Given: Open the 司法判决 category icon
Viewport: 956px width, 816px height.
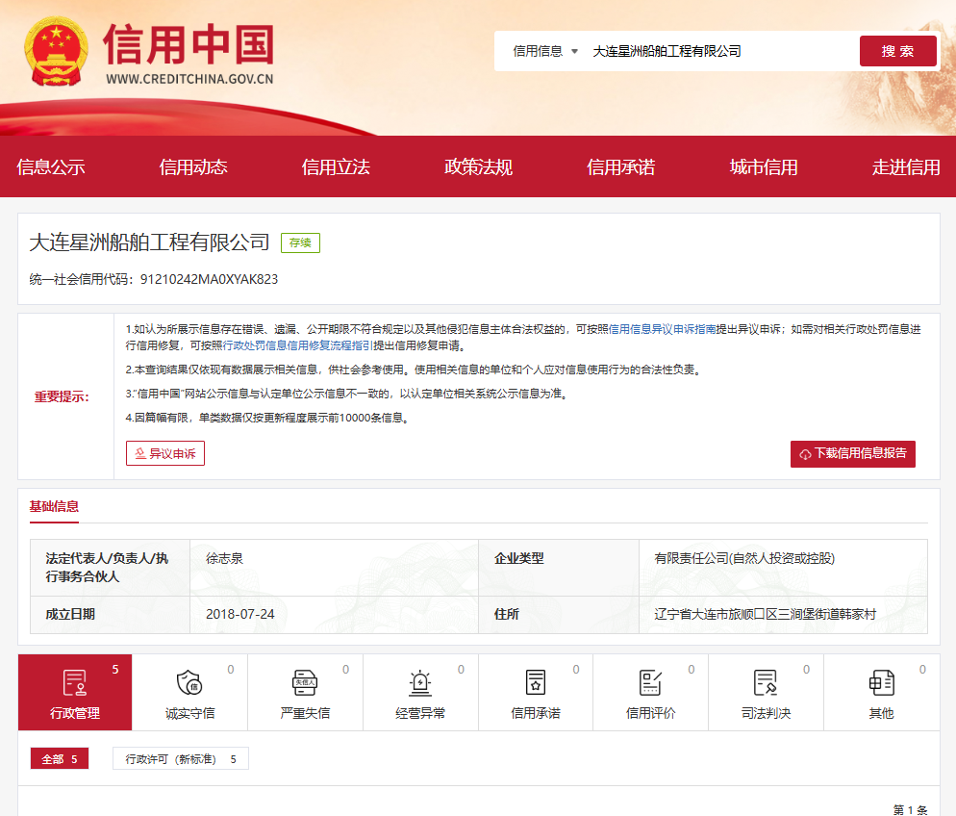Looking at the screenshot, I should point(766,682).
